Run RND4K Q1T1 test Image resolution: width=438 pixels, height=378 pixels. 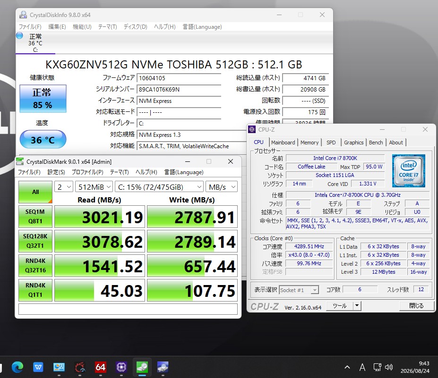35,290
